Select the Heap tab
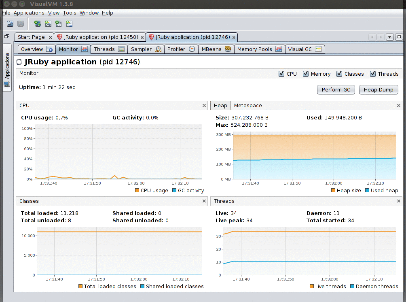The width and height of the screenshot is (406, 302). click(x=220, y=106)
